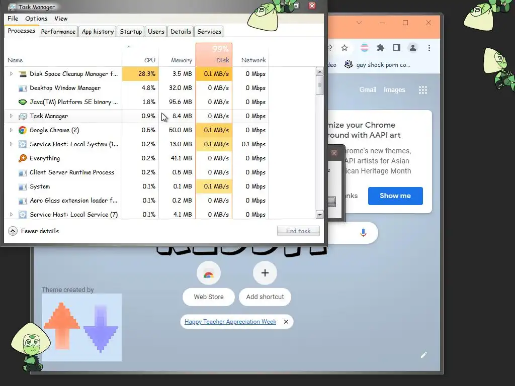The image size is (515, 386).
Task: Open the Chrome profile avatar icon
Action: pos(413,48)
